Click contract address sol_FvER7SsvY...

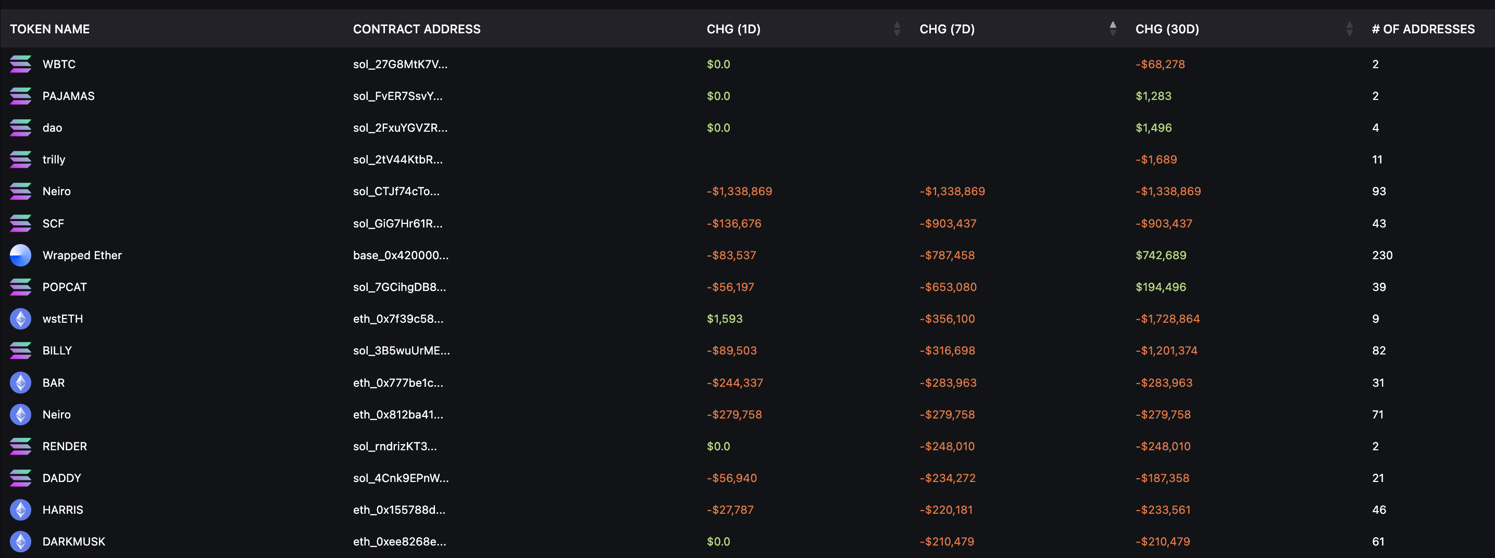pos(398,96)
